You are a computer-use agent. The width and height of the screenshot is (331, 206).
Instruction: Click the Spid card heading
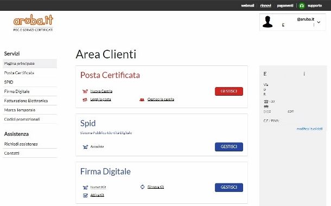[88, 123]
